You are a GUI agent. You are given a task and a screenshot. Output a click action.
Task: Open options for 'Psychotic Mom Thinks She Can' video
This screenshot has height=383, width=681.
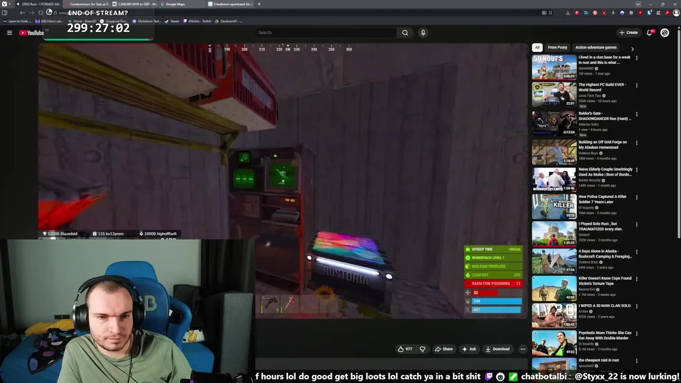[636, 334]
